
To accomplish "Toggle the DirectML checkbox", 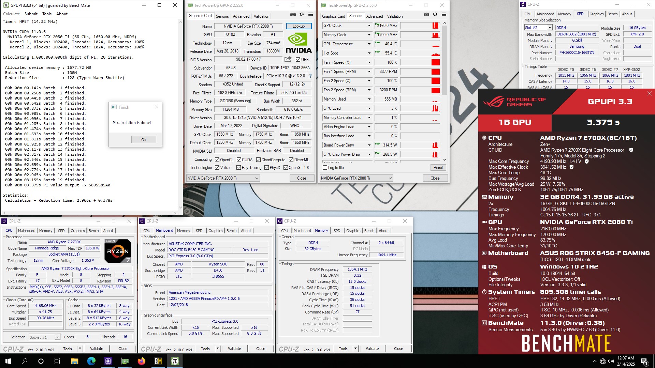I will click(291, 159).
